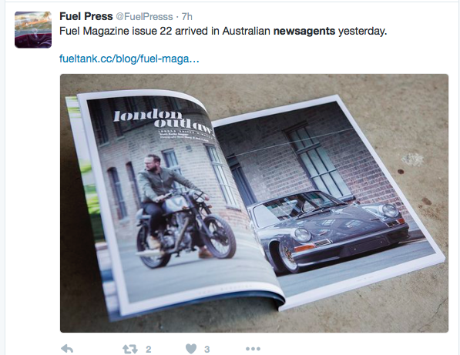460x355 pixels.
Task: Click the brick wall window above the Porsche
Action: 317,159
